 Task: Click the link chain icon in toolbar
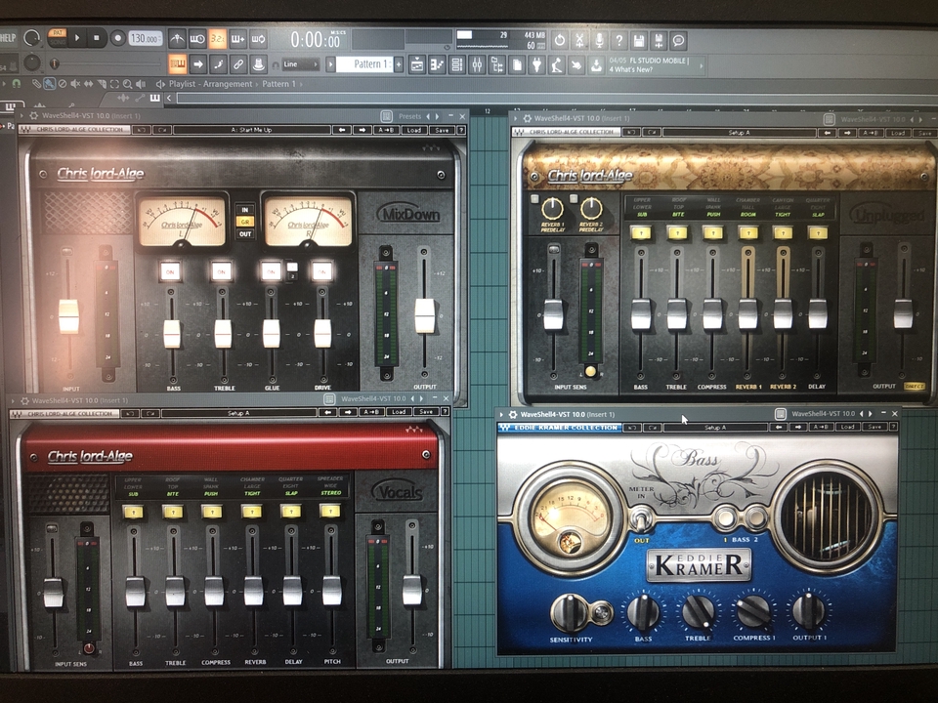tap(237, 63)
